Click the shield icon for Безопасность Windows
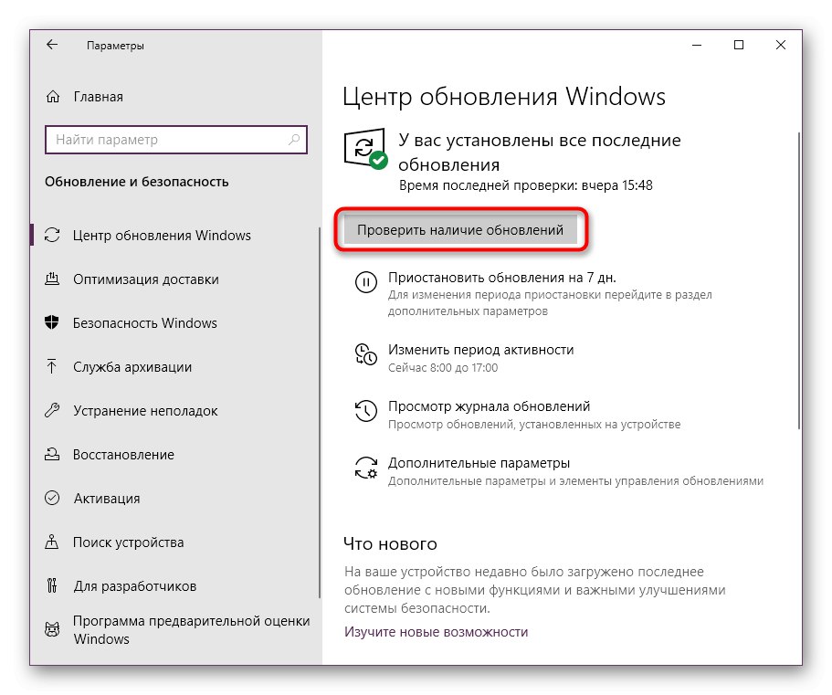The width and height of the screenshot is (832, 695). tap(52, 322)
